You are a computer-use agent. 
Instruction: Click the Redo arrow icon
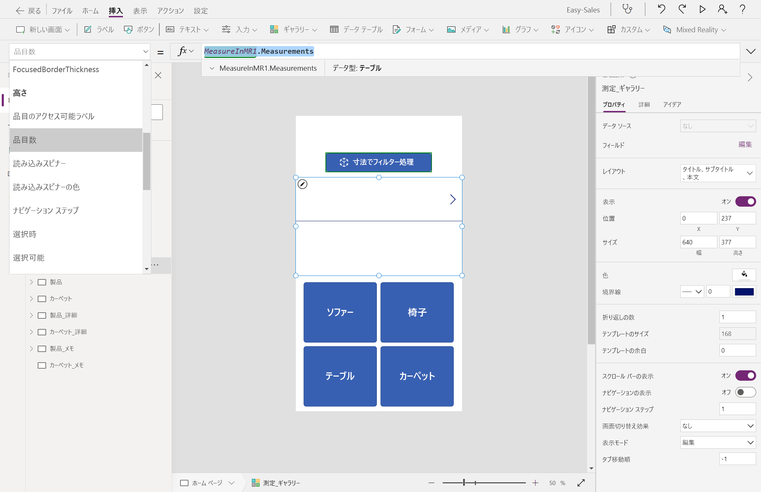(682, 9)
